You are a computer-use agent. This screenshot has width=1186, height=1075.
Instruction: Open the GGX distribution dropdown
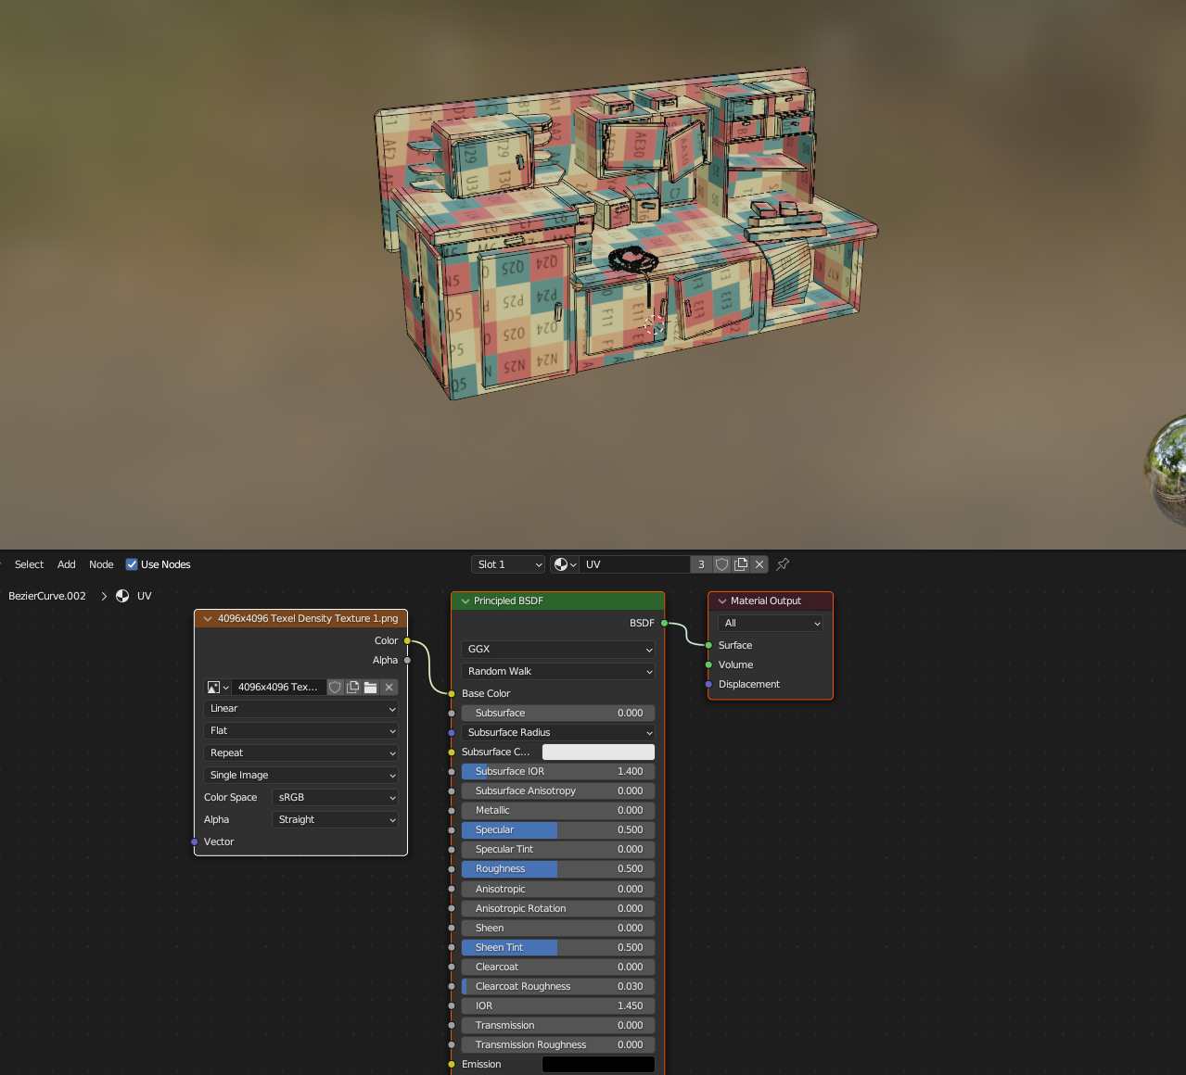coord(557,649)
